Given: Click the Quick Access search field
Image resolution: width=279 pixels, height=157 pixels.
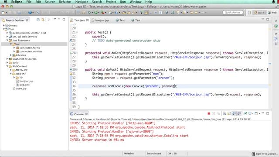Looking at the screenshot, I should pos(232,13).
